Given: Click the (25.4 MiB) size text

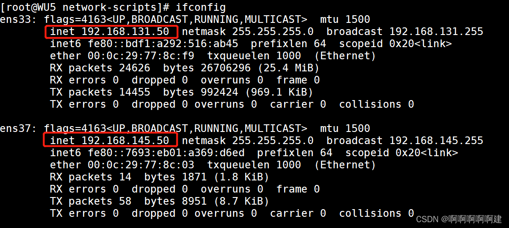Looking at the screenshot, I should tap(288, 68).
